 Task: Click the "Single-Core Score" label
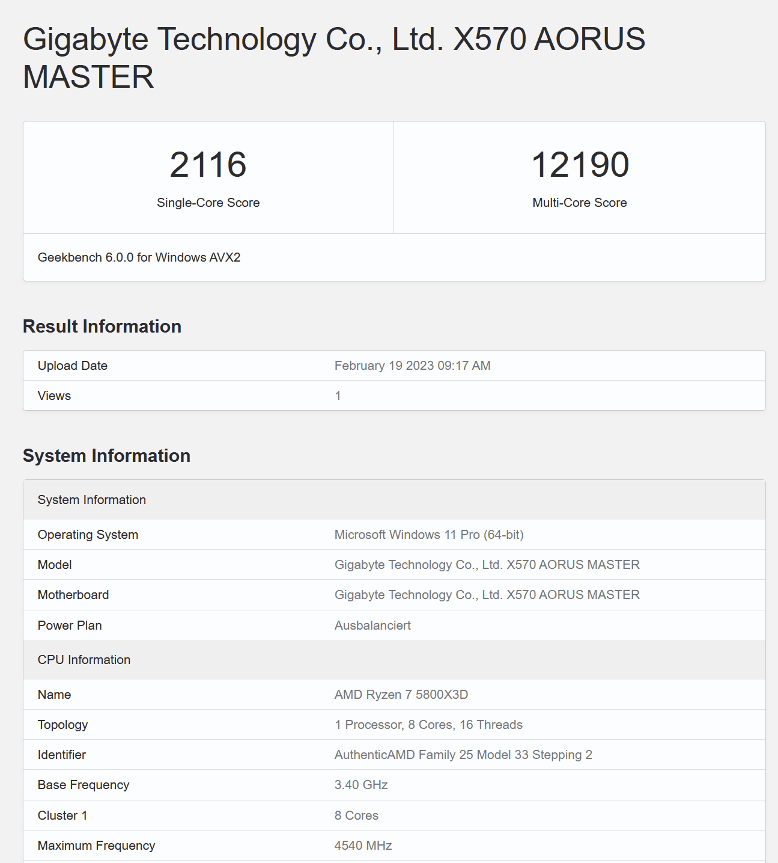point(208,203)
